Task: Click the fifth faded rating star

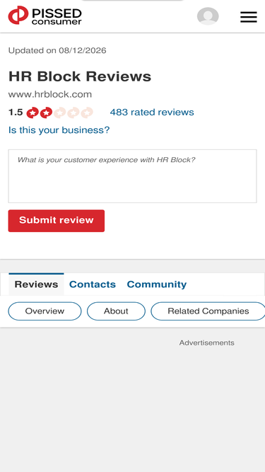Action: click(x=87, y=113)
